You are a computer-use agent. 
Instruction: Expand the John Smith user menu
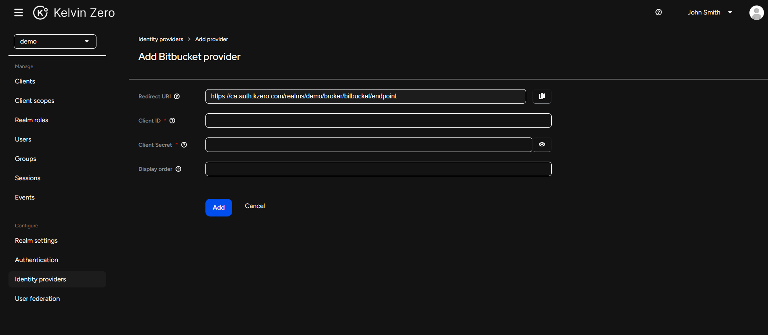(x=709, y=12)
